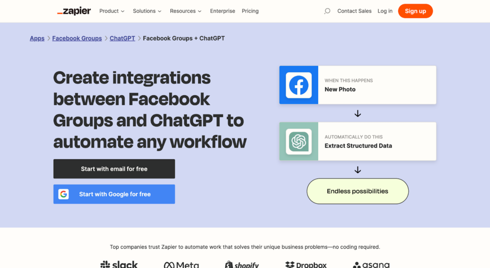490x268 pixels.
Task: Click Contact Sales
Action: (355, 11)
